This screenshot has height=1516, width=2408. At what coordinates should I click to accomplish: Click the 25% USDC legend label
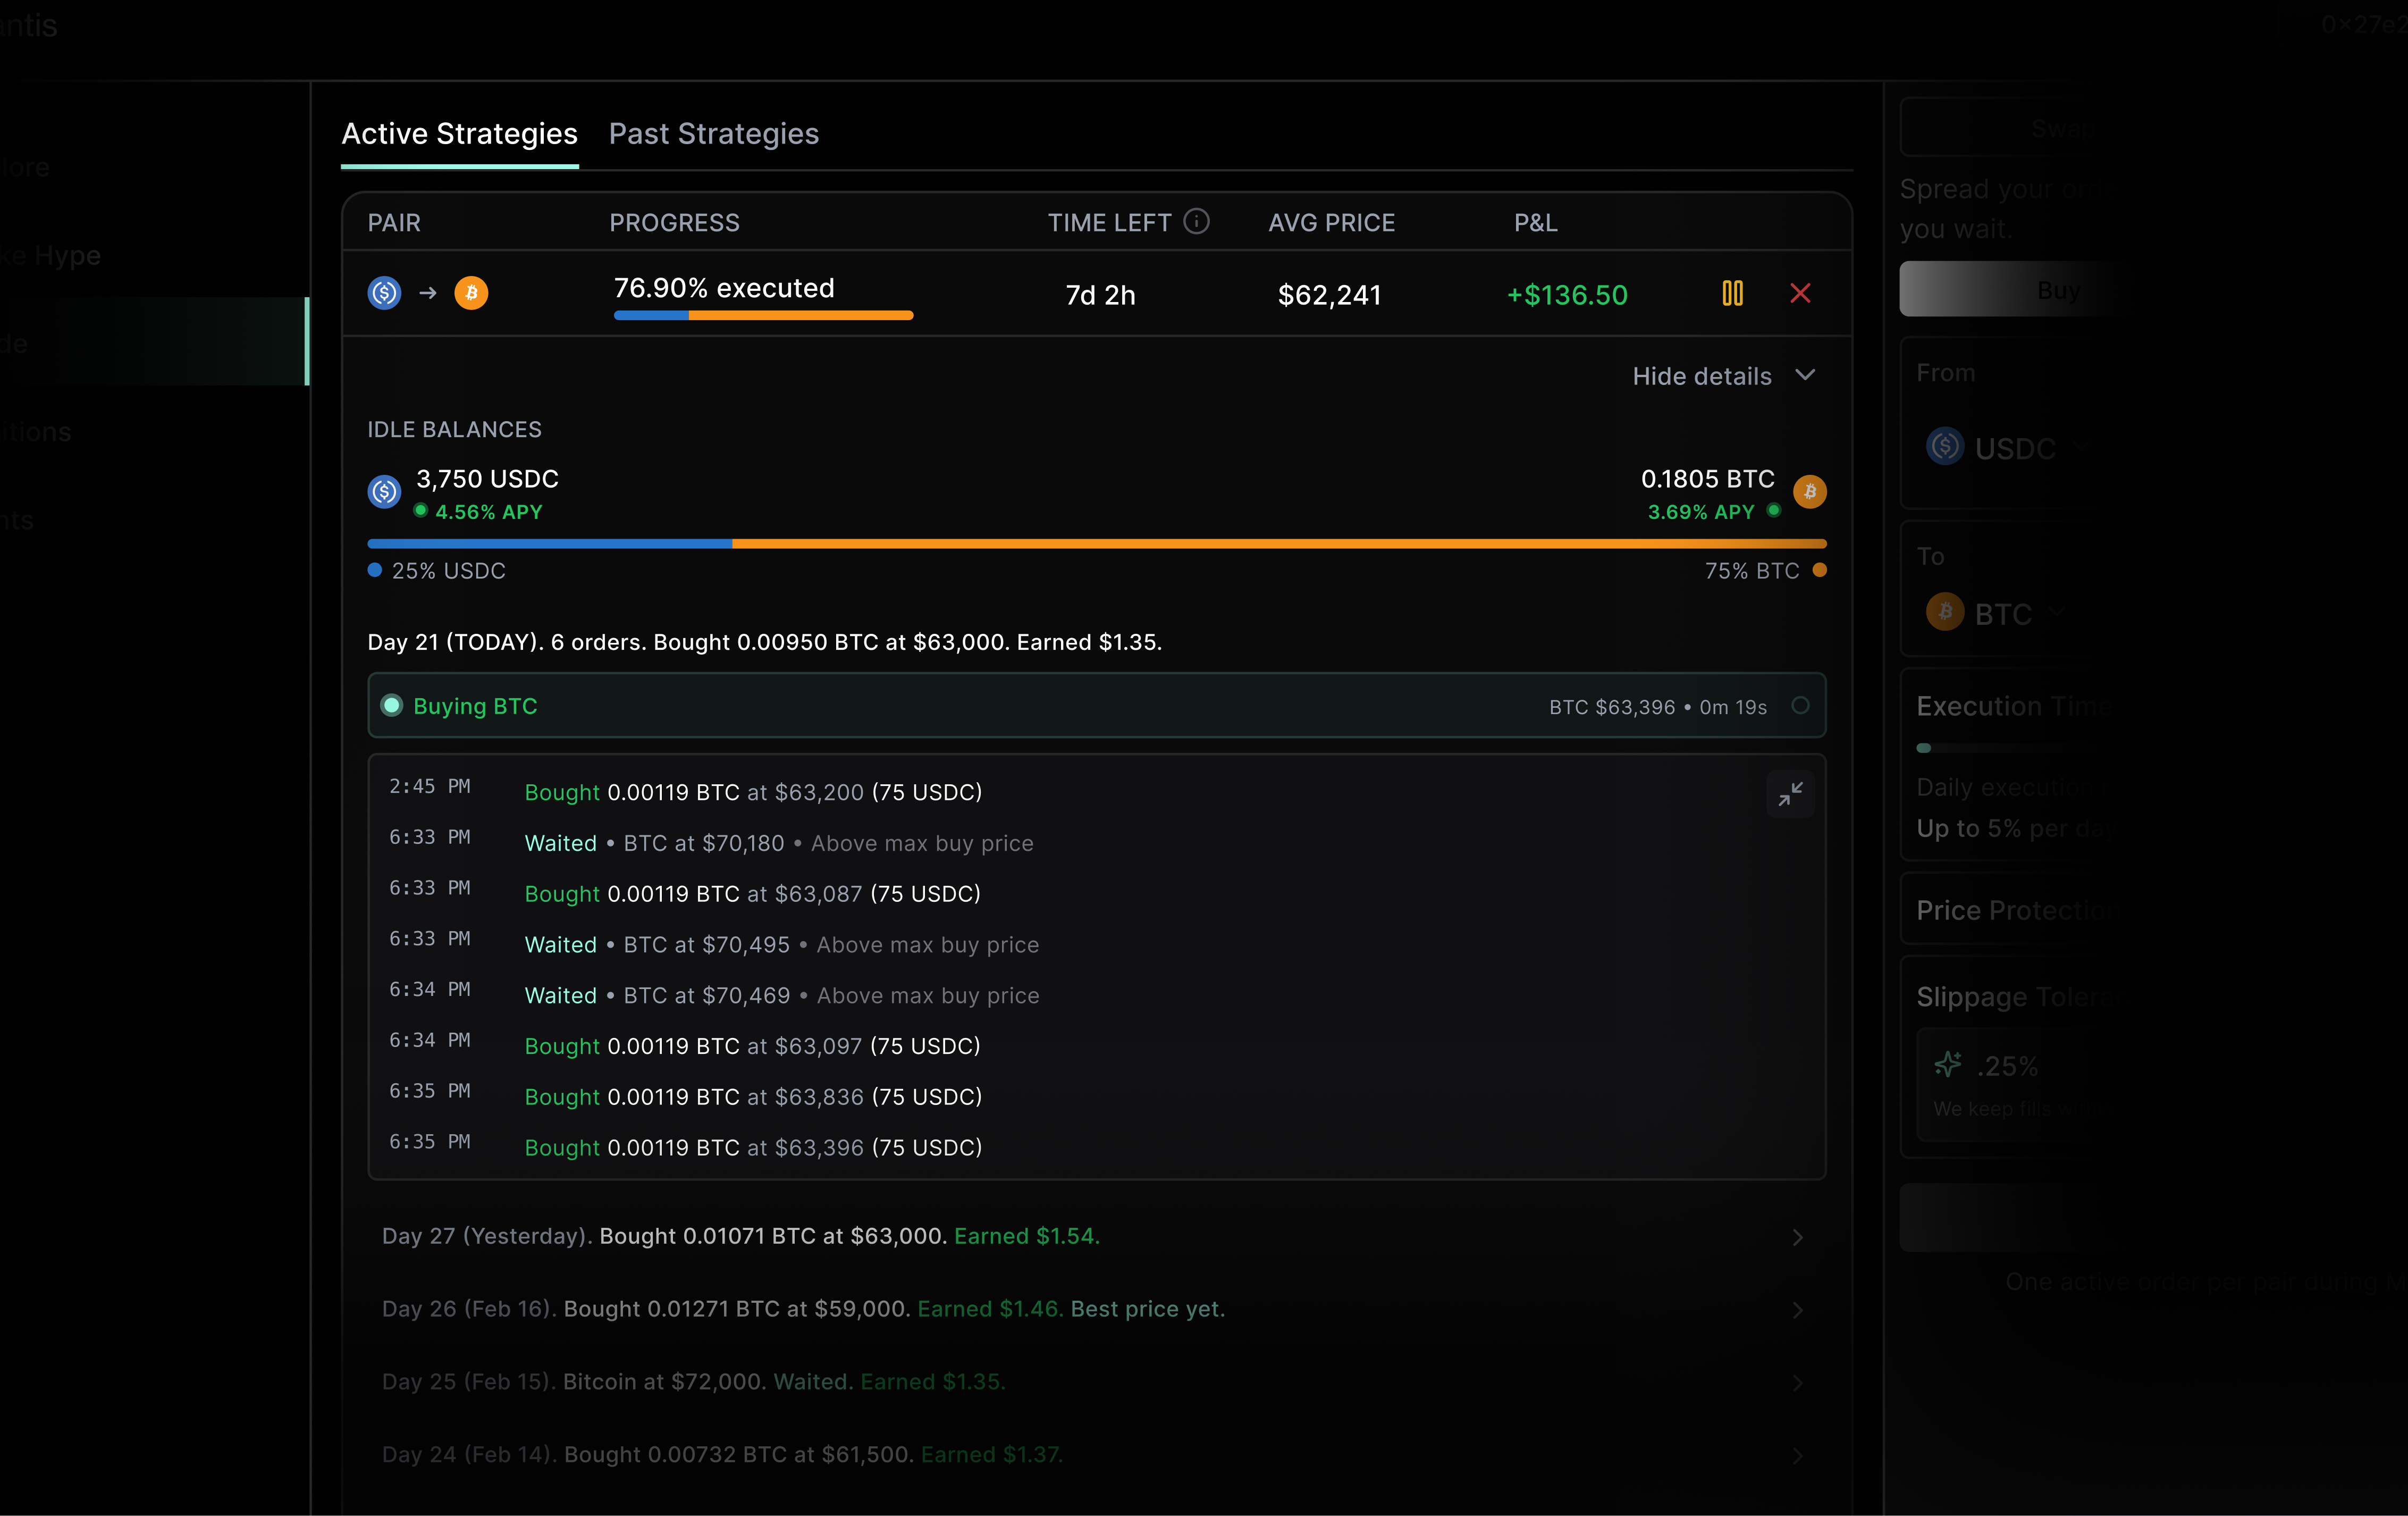pyautogui.click(x=448, y=571)
